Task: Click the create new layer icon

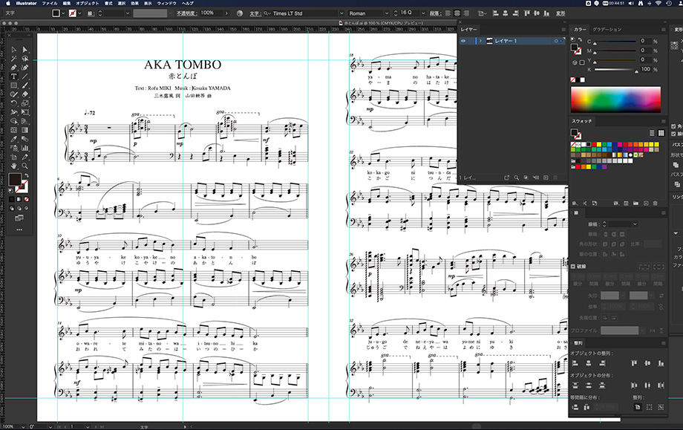Action: (546, 177)
